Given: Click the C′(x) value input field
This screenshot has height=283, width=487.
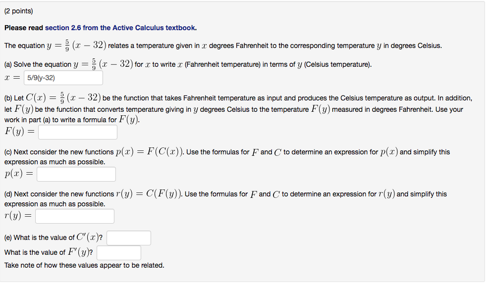Looking at the screenshot, I should (129, 238).
